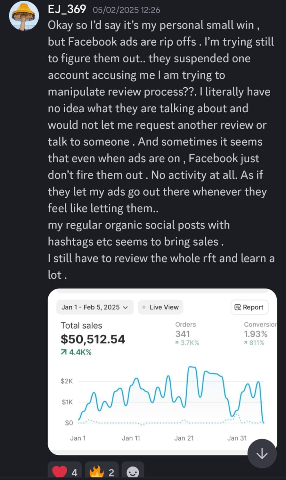Click the $2K label on the sales axis

tap(67, 381)
